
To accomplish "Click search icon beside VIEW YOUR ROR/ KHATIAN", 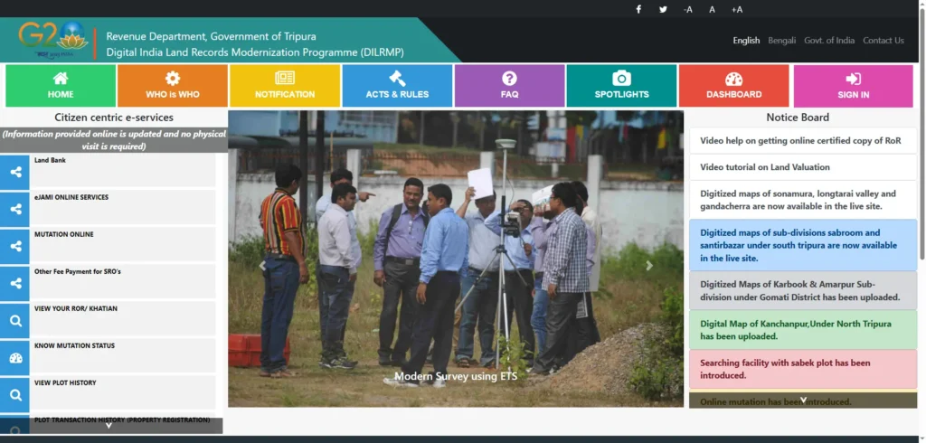I will click(14, 321).
